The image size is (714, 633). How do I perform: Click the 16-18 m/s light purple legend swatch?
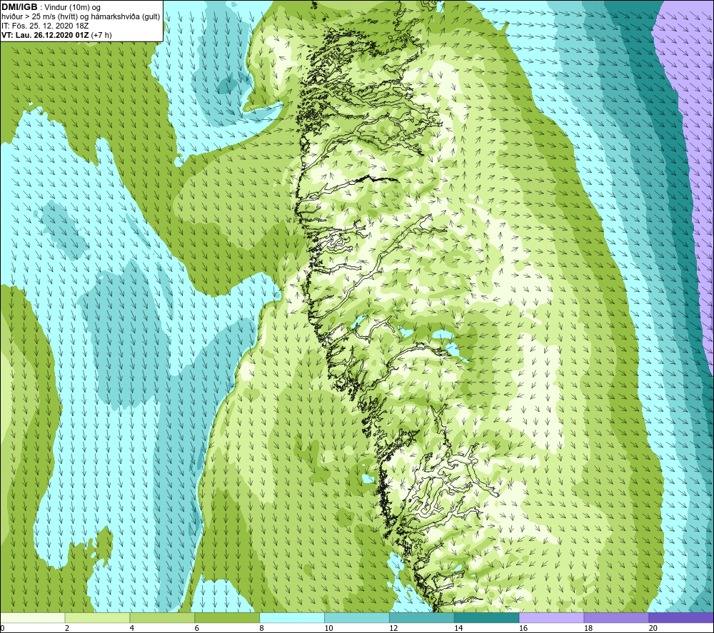point(551,617)
